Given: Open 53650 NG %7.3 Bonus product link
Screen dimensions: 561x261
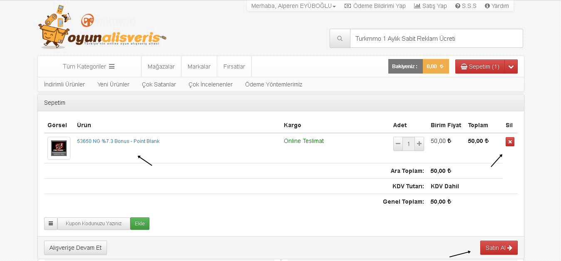Looking at the screenshot, I should [118, 141].
